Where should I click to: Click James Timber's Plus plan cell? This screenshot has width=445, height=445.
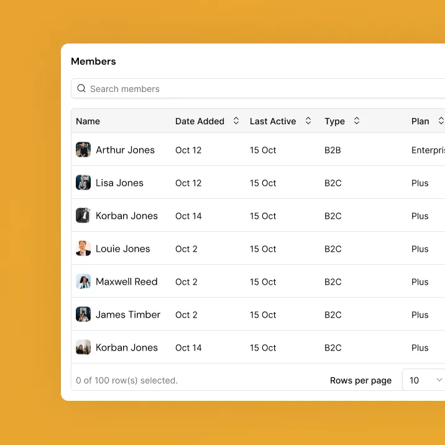point(420,314)
